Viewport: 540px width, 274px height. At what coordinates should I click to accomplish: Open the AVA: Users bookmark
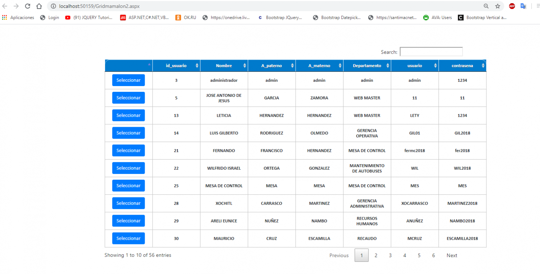tap(437, 17)
